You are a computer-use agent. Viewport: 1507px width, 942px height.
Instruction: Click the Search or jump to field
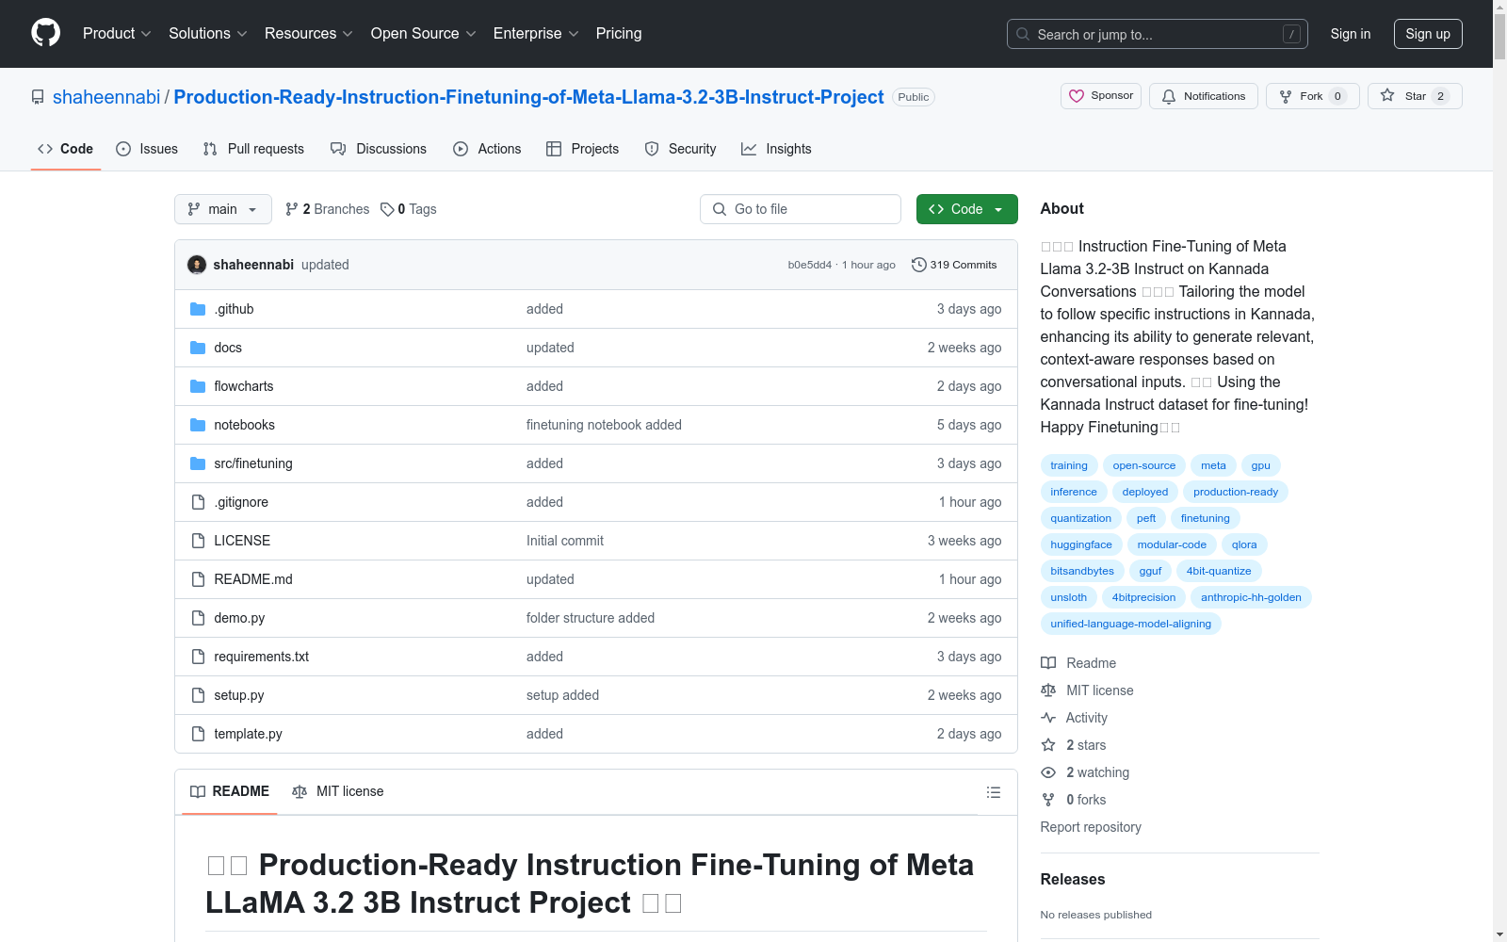tap(1158, 34)
